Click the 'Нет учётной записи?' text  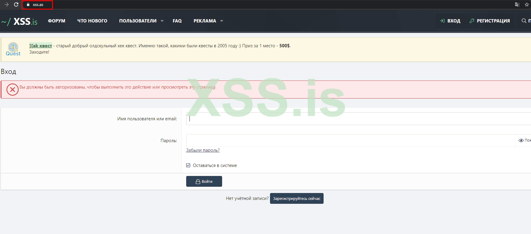coord(247,198)
